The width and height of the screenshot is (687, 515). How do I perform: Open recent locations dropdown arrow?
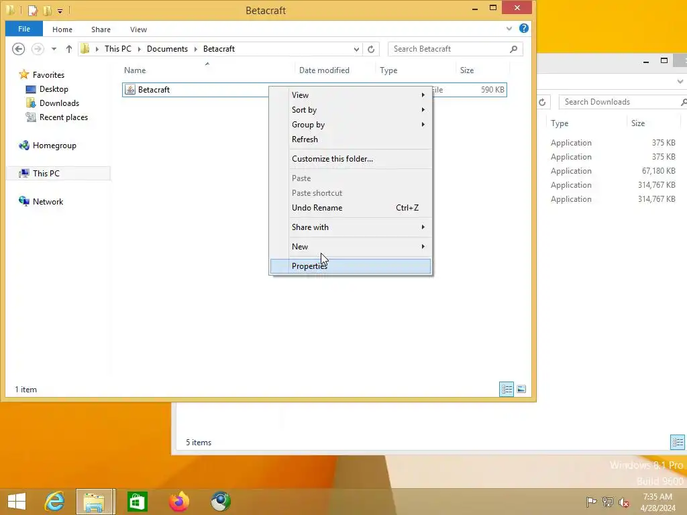pos(54,49)
